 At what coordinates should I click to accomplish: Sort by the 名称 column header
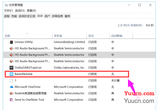[x=28, y=35]
